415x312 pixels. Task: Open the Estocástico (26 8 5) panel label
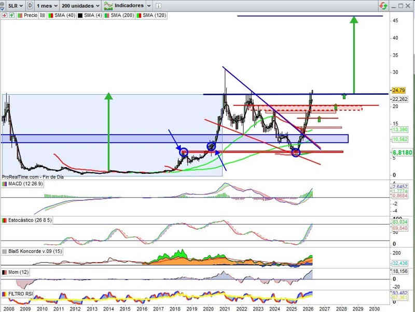coord(30,220)
